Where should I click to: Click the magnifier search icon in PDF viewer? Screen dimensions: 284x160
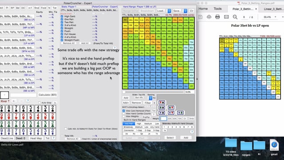[x=235, y=17]
